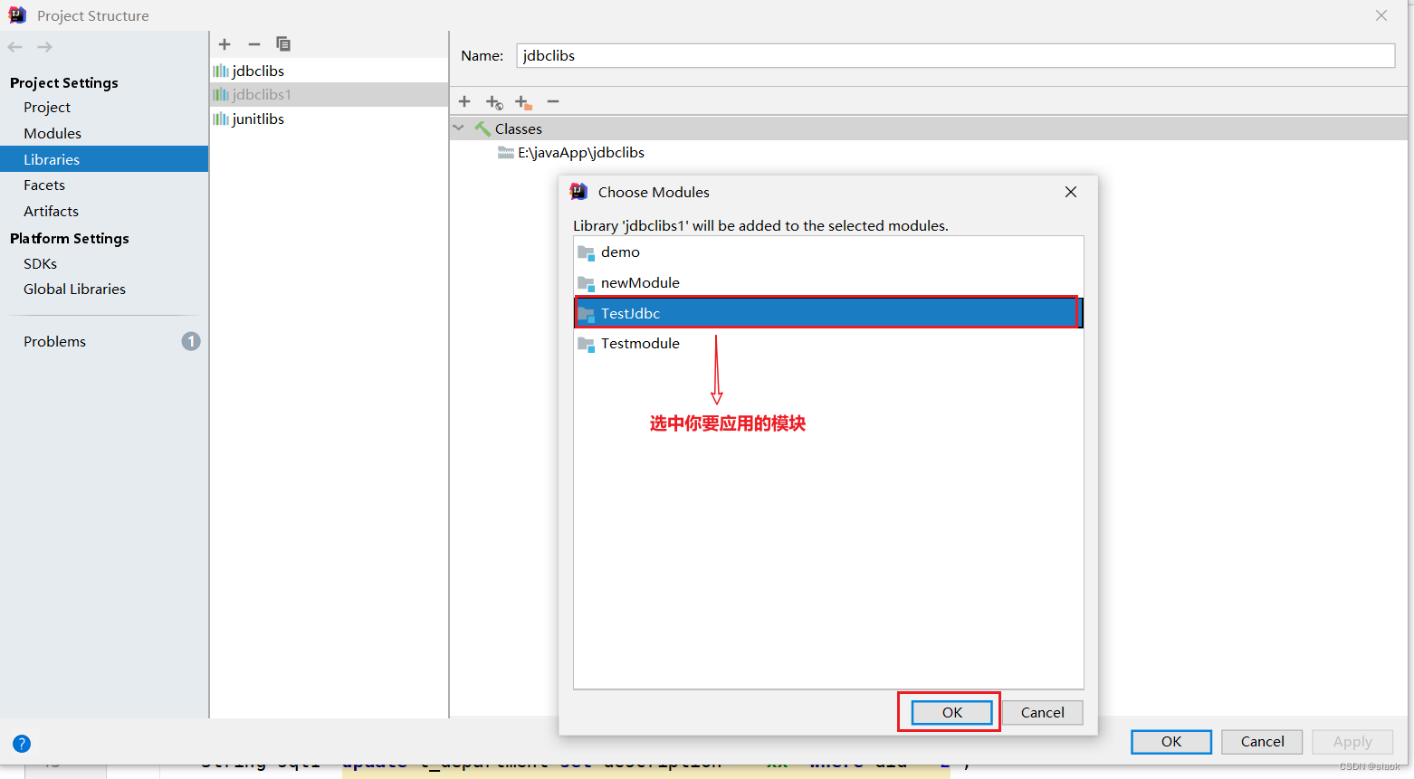Screen dimensions: 1414x779
Task: Click the forward navigation arrow
Action: click(x=44, y=47)
